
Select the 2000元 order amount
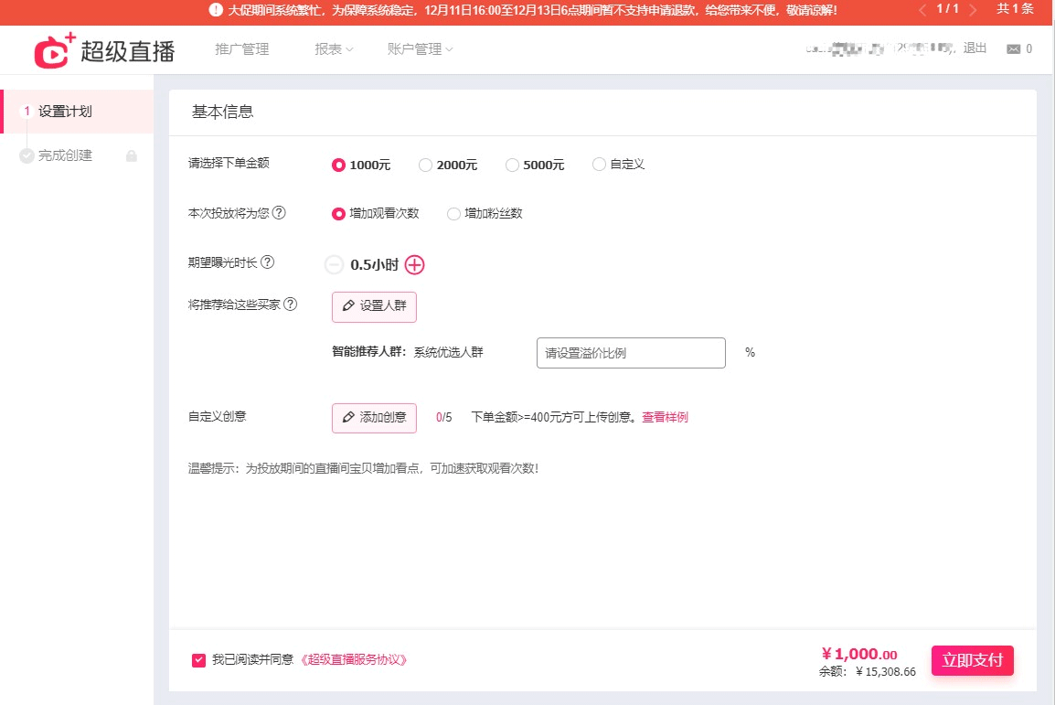(425, 166)
